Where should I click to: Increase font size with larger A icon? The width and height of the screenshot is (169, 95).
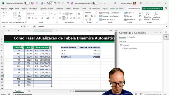pos(52,14)
